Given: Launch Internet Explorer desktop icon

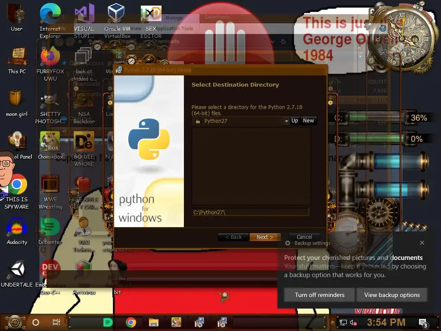Looking at the screenshot, I should pyautogui.click(x=50, y=21).
